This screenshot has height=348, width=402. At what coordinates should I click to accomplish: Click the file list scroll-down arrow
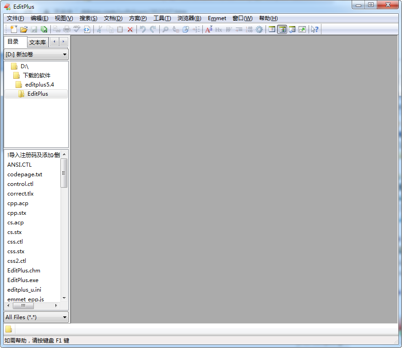pos(64,298)
